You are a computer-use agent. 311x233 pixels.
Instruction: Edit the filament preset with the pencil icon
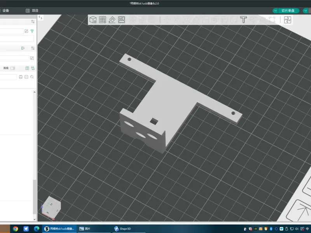click(32, 58)
